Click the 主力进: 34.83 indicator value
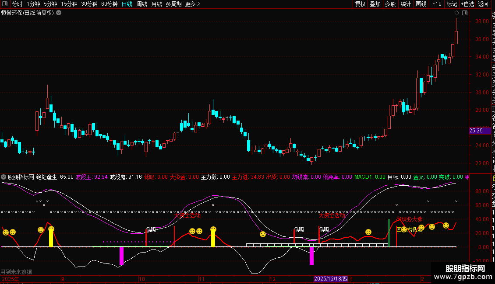Viewport: 495px width, 284px height. coord(248,177)
